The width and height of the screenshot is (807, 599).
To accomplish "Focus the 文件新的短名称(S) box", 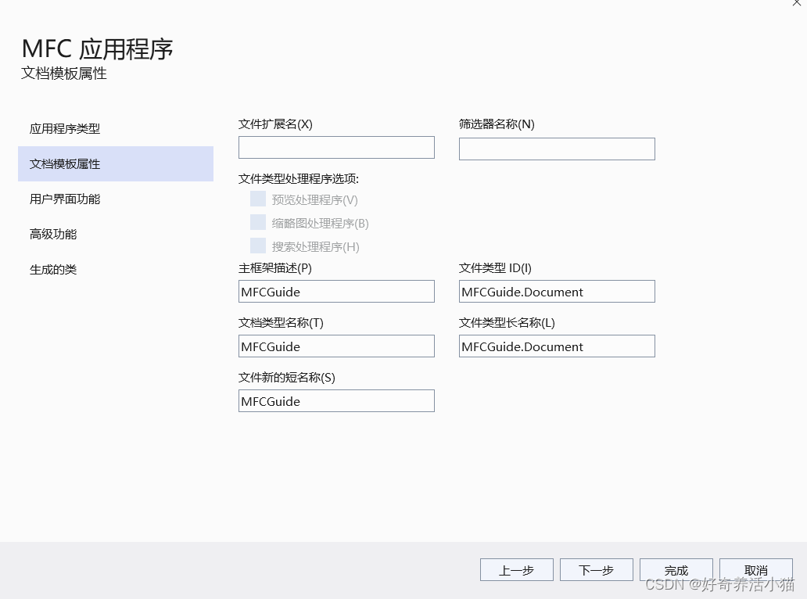I will 336,400.
